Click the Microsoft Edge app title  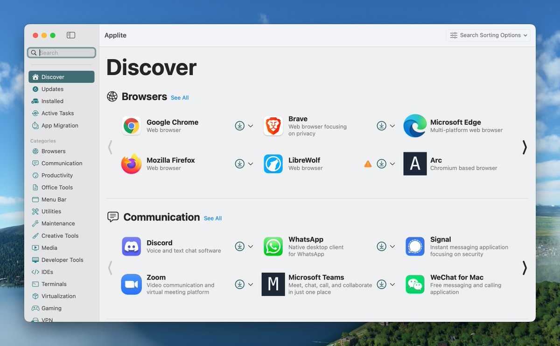coord(455,122)
